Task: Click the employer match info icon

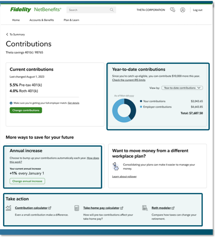Action: pyautogui.click(x=11, y=103)
